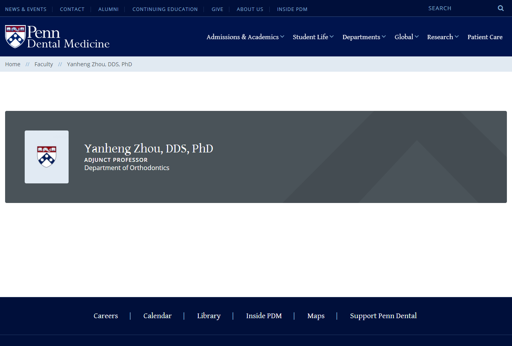Viewport: 512px width, 346px height.
Task: Click Support Penn Dental in footer
Action: tap(383, 316)
